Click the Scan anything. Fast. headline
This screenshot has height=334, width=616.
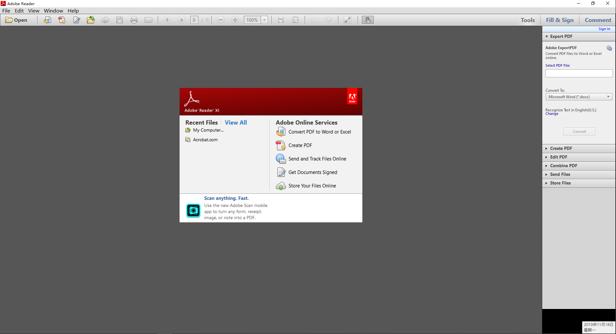click(x=226, y=198)
